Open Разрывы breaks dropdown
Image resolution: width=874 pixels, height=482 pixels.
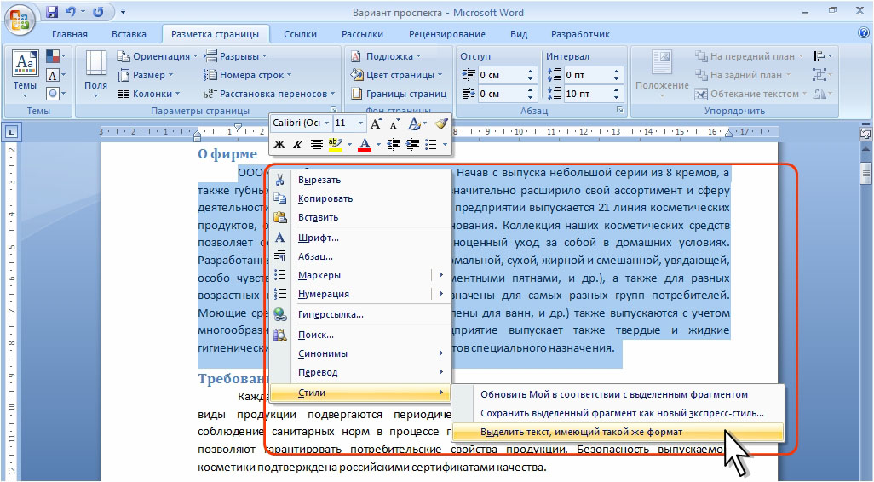[x=235, y=56]
